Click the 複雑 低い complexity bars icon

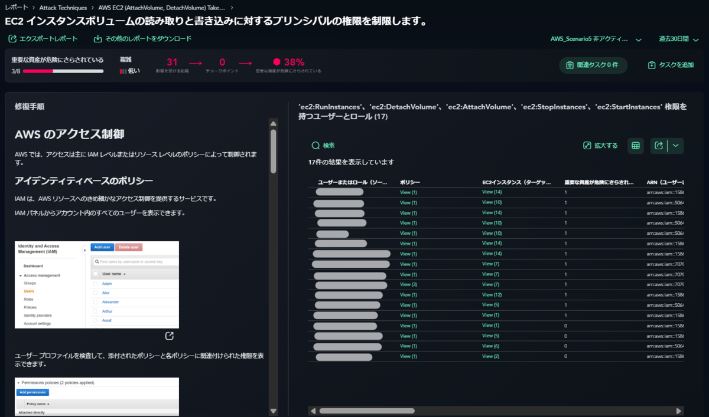point(123,71)
